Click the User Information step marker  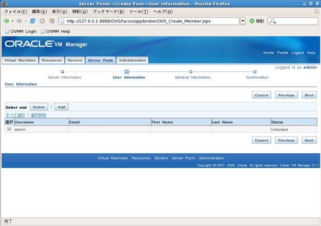tap(127, 72)
